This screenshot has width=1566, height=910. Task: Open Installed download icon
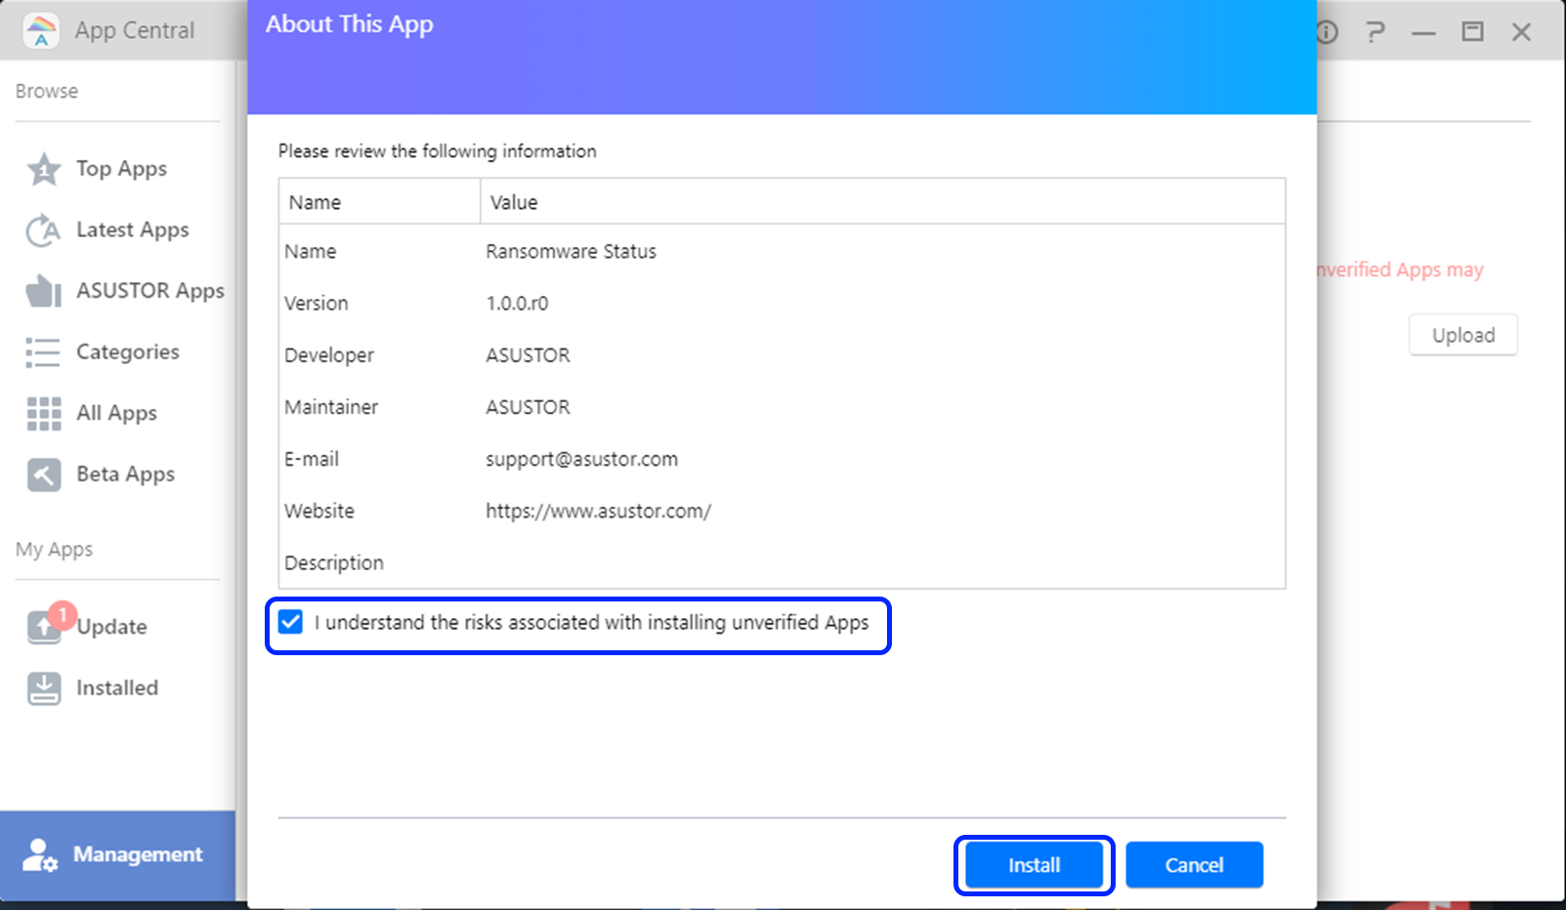[x=44, y=688]
